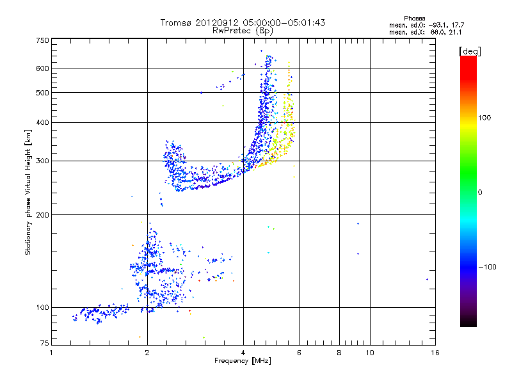Click the isolated blue point near 16 MHz
This screenshot has width=512, height=384.
(x=427, y=280)
